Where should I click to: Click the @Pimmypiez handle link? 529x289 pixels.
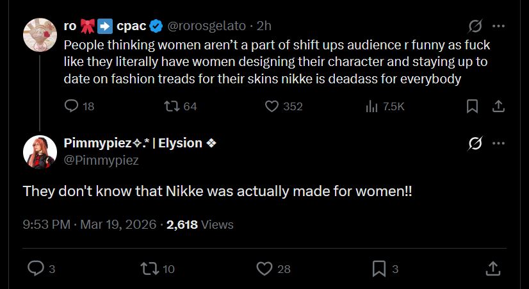(101, 160)
